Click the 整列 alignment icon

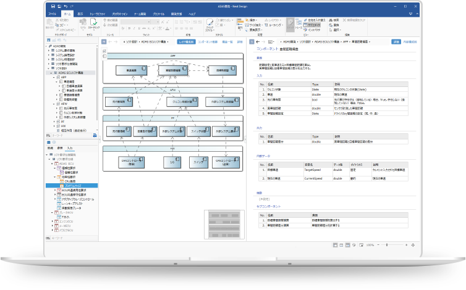click(x=240, y=22)
